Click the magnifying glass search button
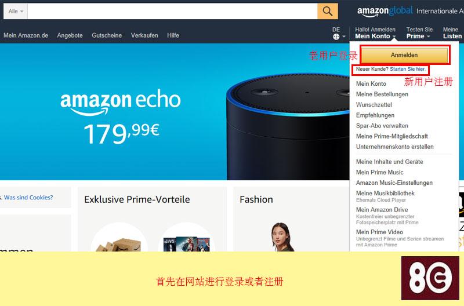464x306 pixels. [x=328, y=11]
